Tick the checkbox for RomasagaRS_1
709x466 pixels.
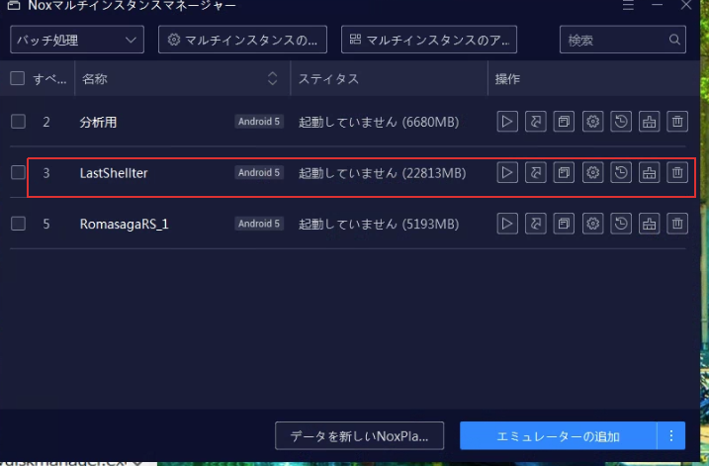click(18, 224)
